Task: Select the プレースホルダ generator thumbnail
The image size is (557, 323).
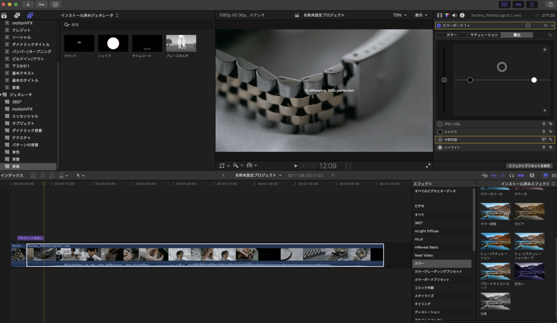Action: [x=181, y=44]
